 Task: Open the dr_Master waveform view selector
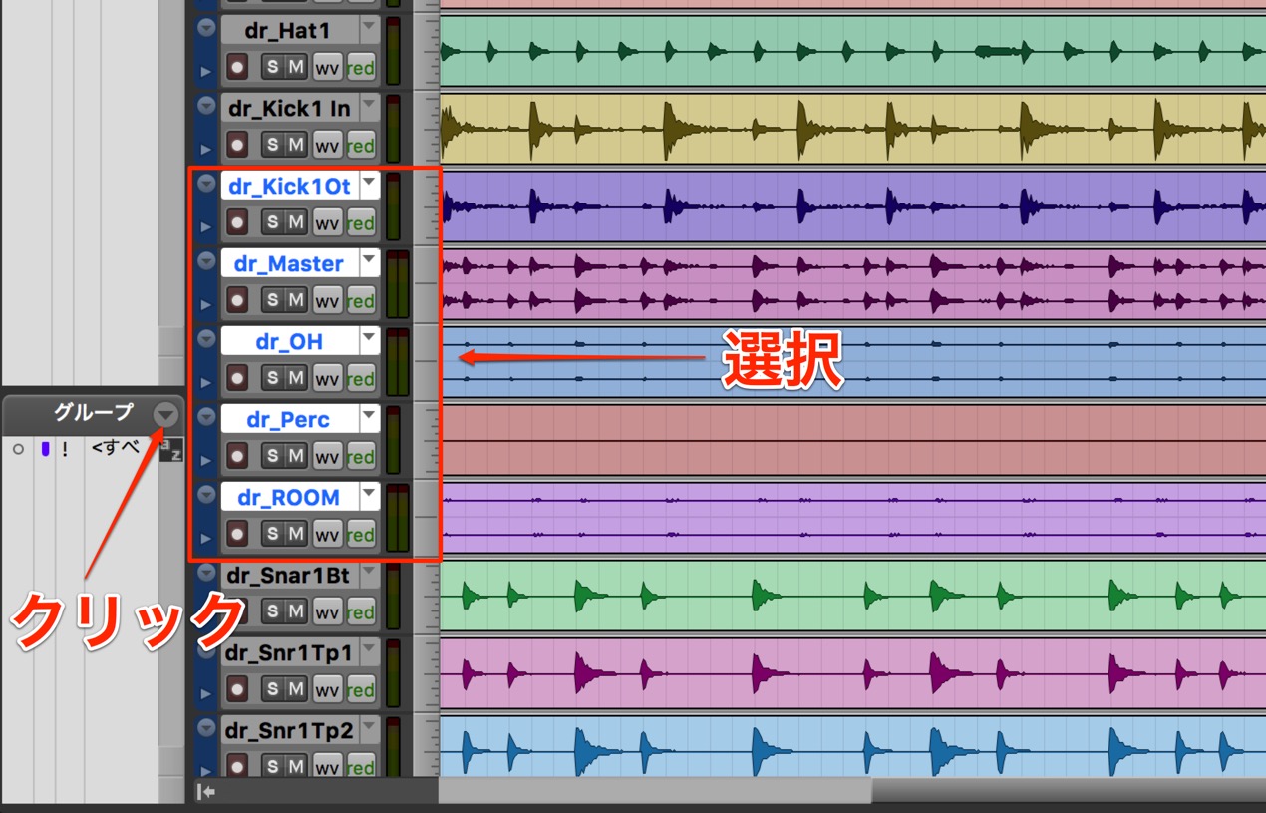click(327, 300)
